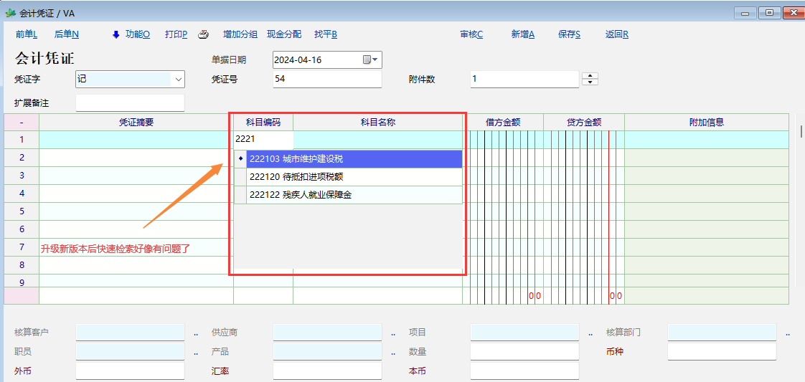This screenshot has width=805, height=382.
Task: Decrease 附件数 with the down stepper
Action: coord(590,82)
